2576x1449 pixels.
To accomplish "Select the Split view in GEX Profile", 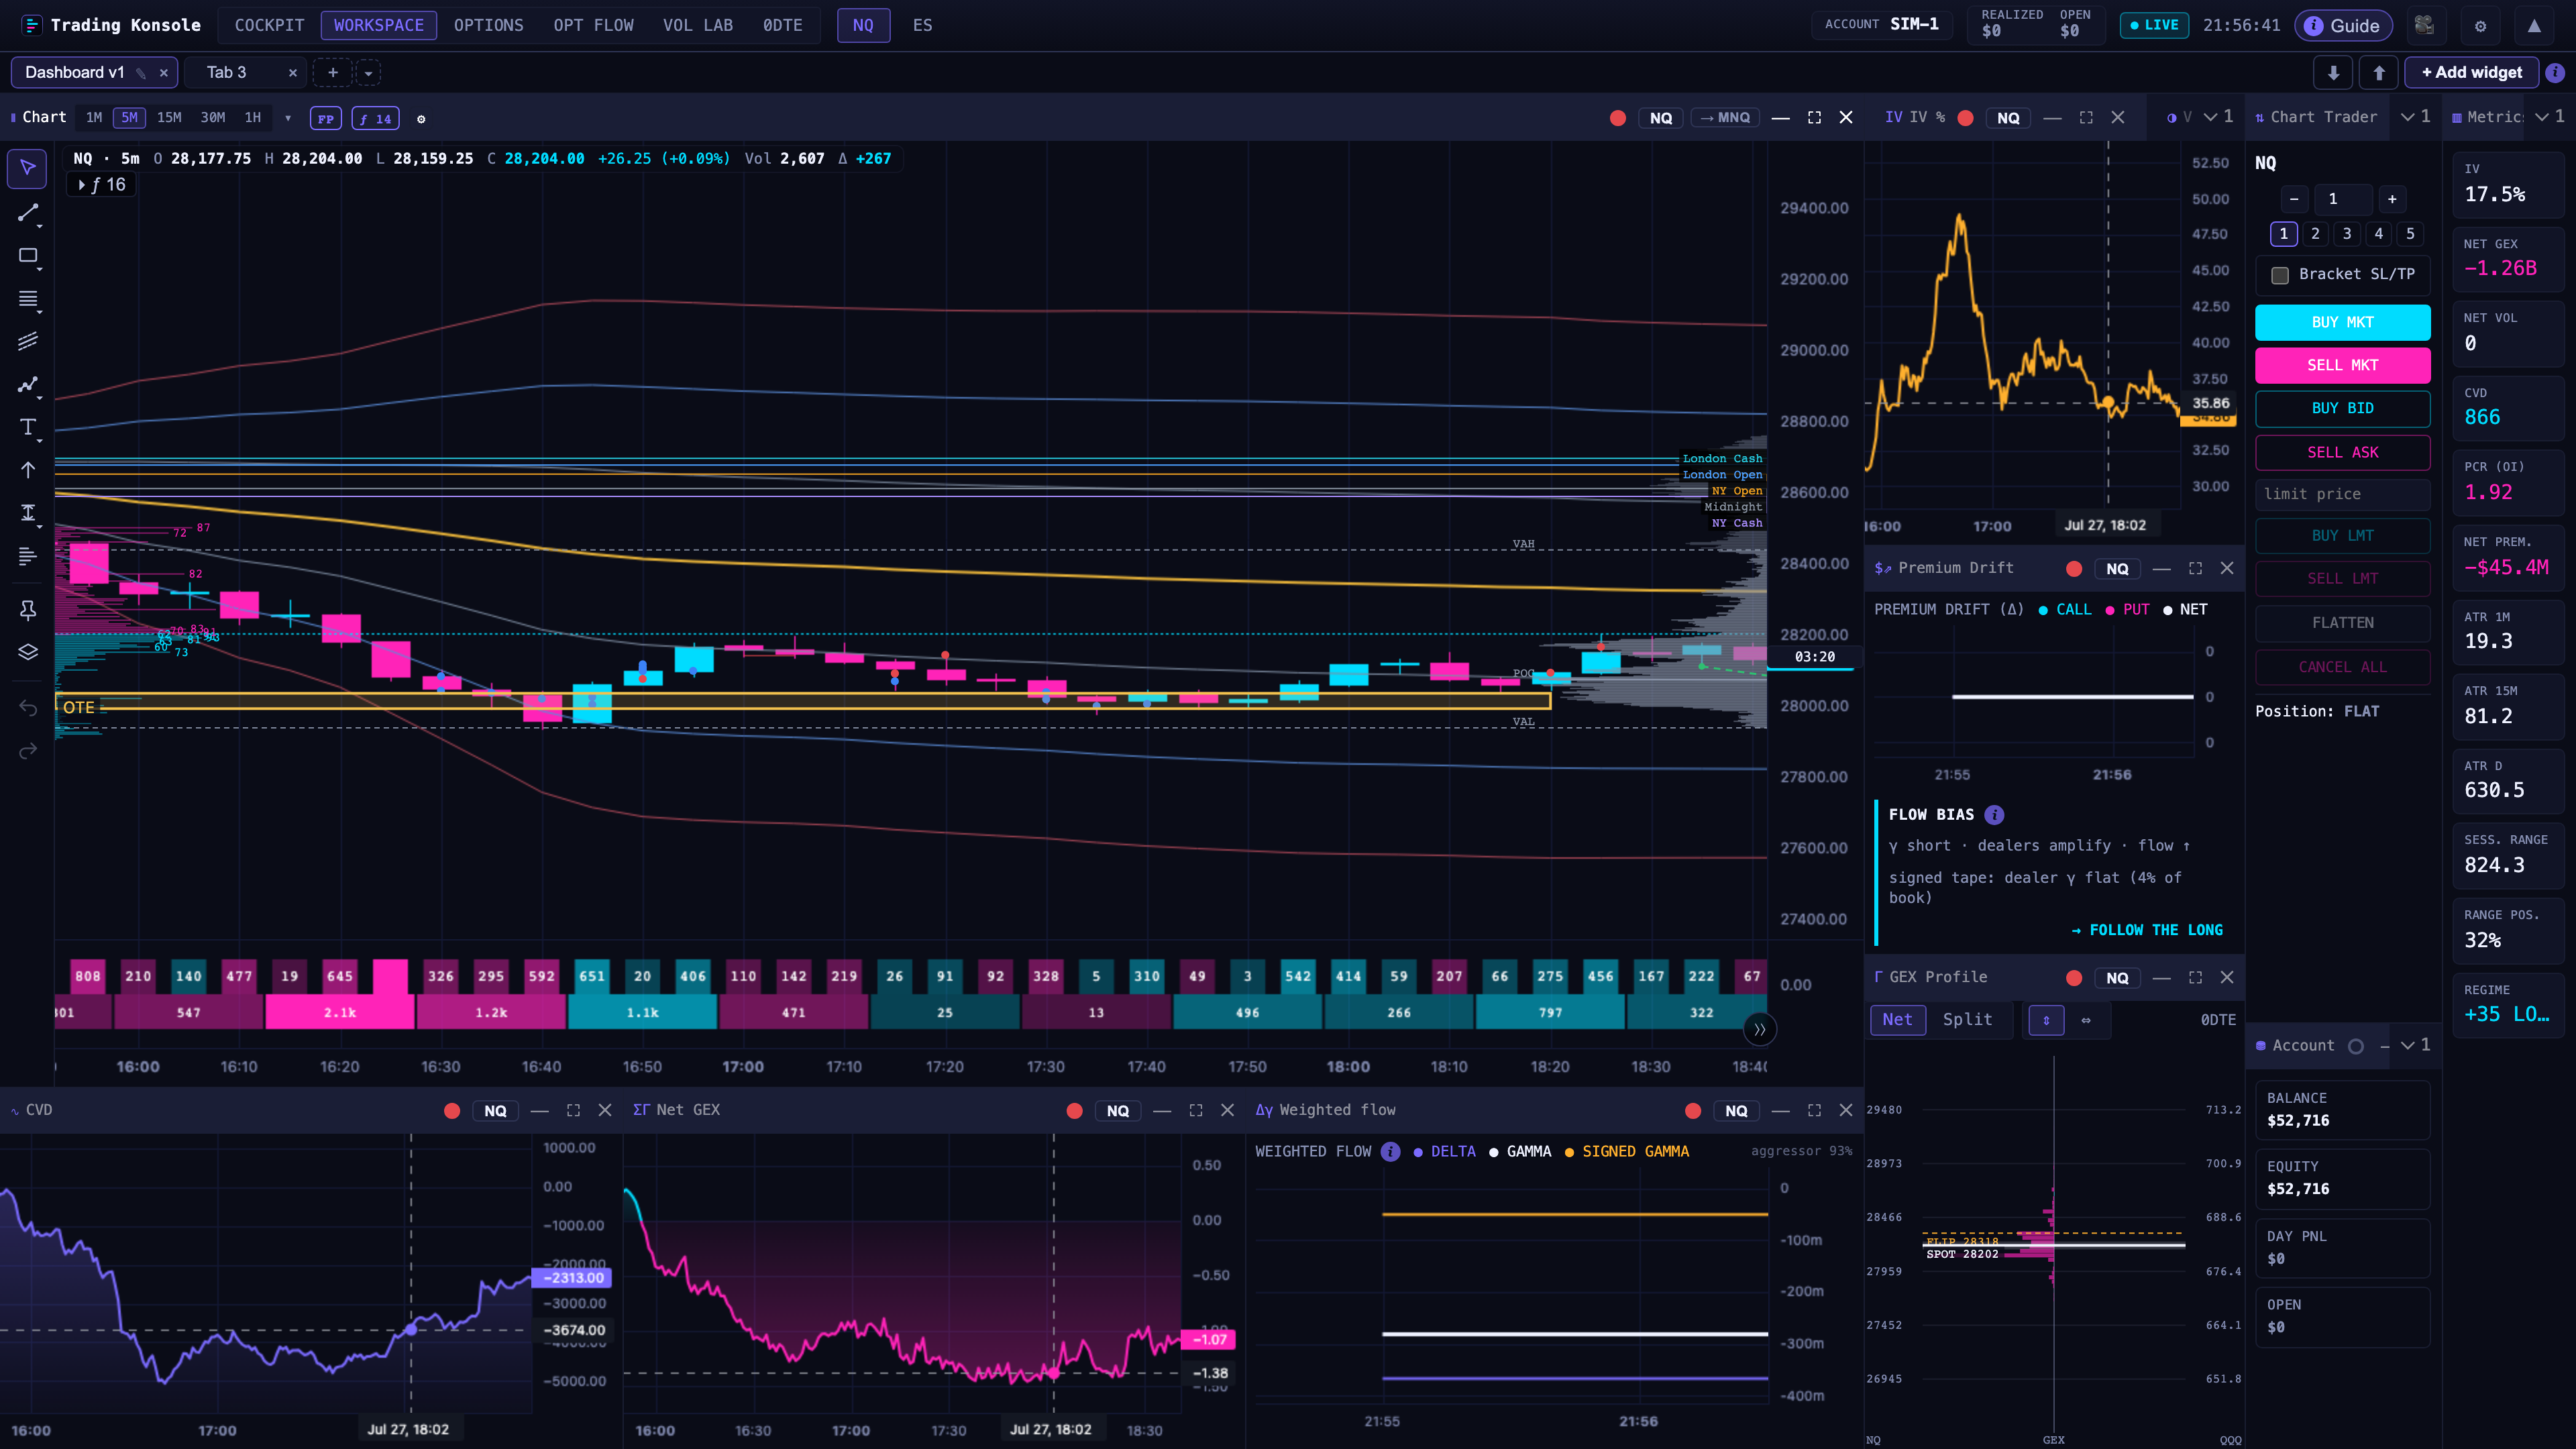I will (1967, 1020).
